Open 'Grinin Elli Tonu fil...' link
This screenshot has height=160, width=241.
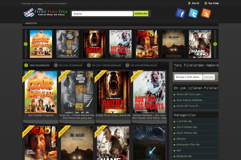tap(188, 106)
